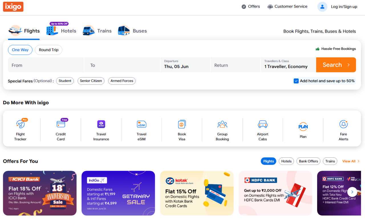Image resolution: width=365 pixels, height=219 pixels.
Task: Click the user profile avatar icon
Action: tap(322, 7)
